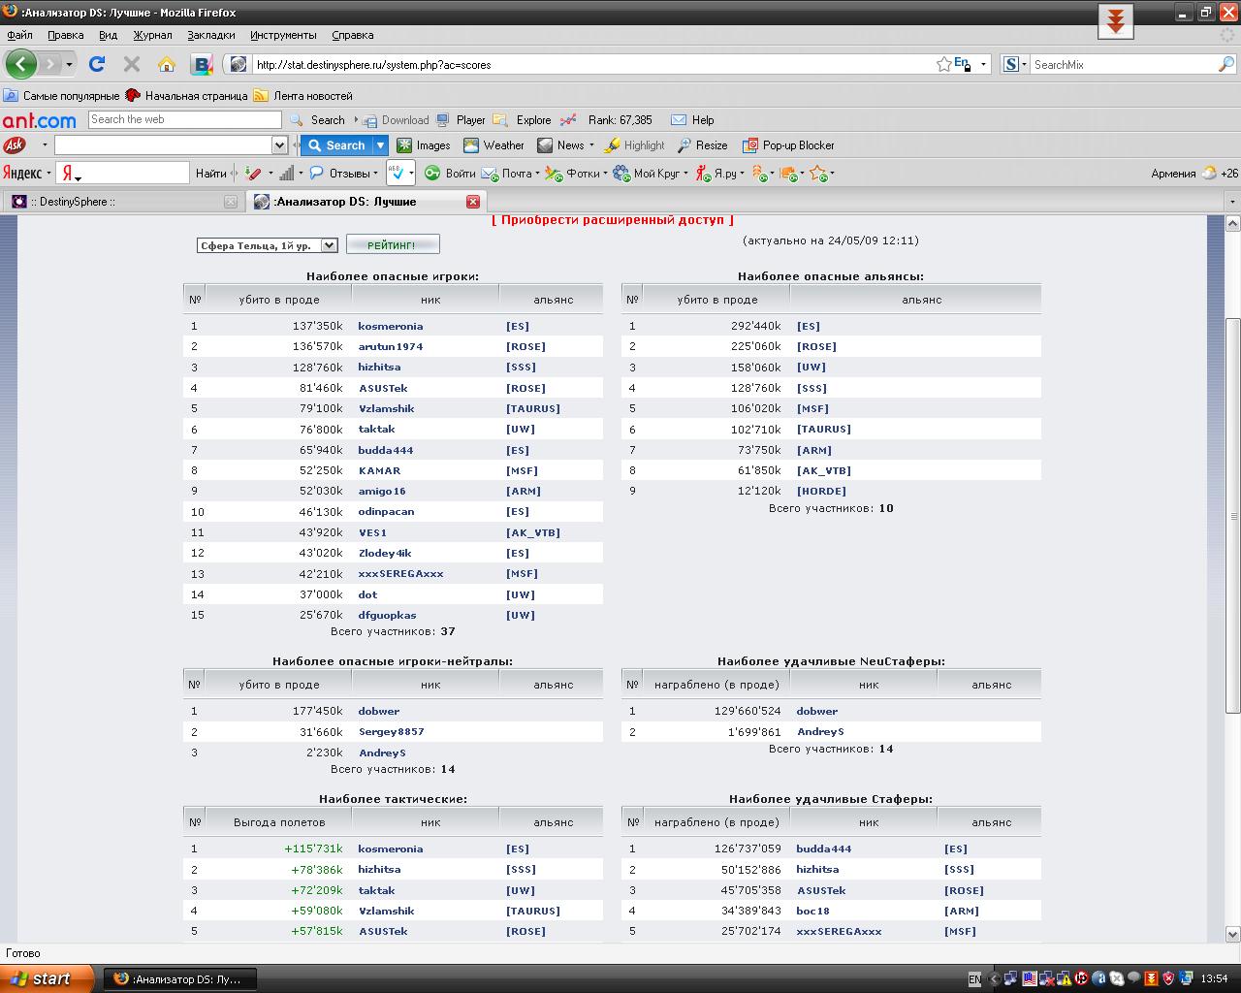This screenshot has width=1241, height=993.
Task: Click the Stop loading X icon
Action: (x=132, y=64)
